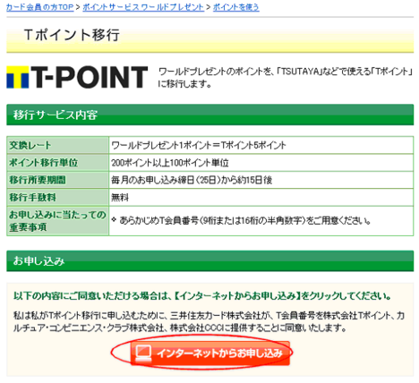The width and height of the screenshot is (419, 383).
Task: Select the 200ポイント以上100ポイント単位 cell
Action: tap(261, 163)
